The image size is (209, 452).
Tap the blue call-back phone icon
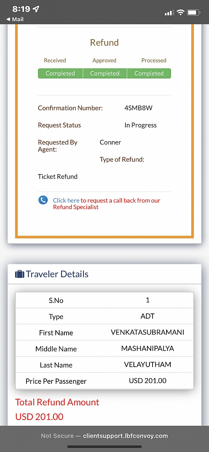[x=43, y=200]
